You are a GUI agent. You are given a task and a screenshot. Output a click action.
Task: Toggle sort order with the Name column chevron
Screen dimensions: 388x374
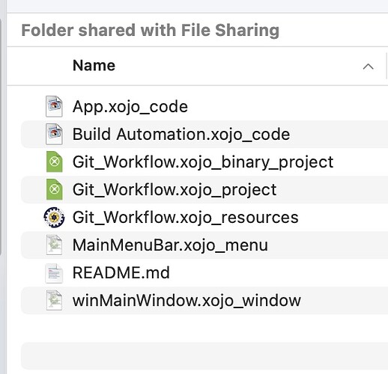coord(368,67)
